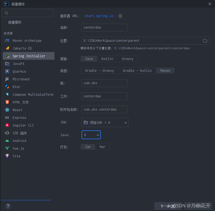Image resolution: width=215 pixels, height=211 pixels.
Task: Browse for location with the folder icon
Action: point(205,41)
